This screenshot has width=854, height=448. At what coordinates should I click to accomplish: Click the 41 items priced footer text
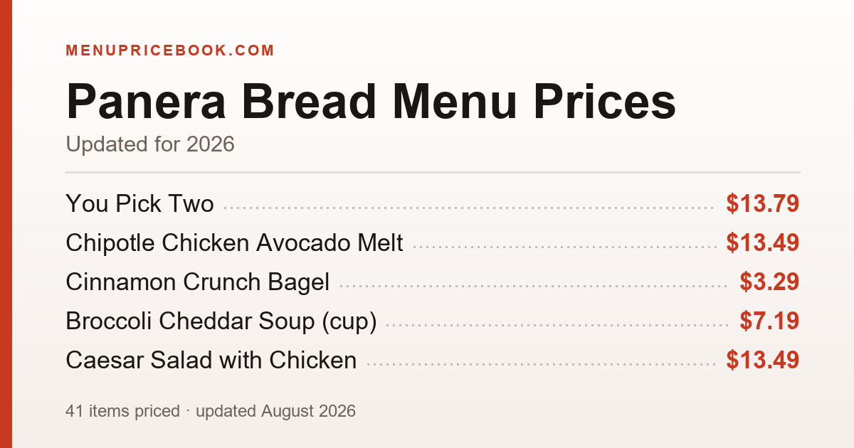click(x=122, y=411)
